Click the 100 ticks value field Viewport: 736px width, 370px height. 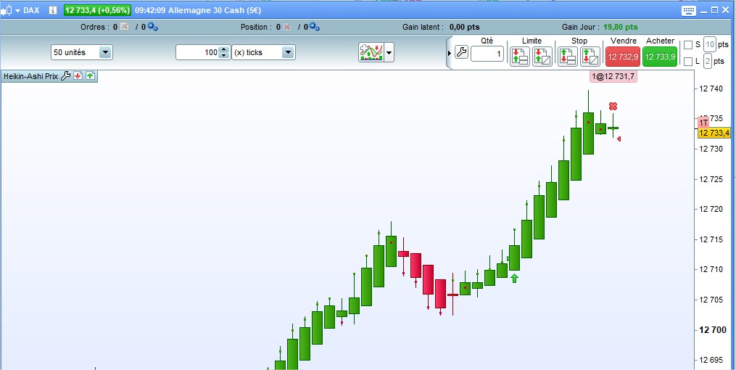[x=198, y=52]
